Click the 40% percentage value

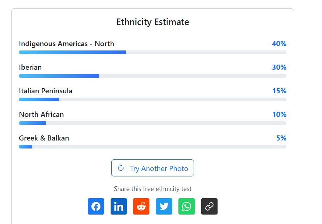pyautogui.click(x=279, y=44)
